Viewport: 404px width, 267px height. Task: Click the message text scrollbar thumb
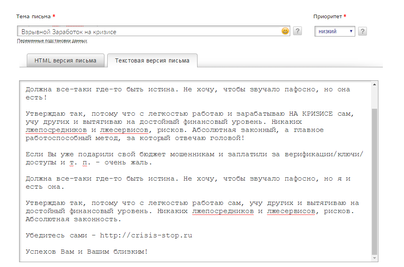click(374, 181)
